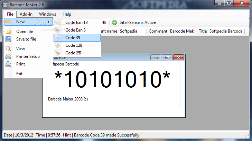Image resolution: width=252 pixels, height=141 pixels.
Task: Click the Softpedia name field
Action: tap(132, 31)
